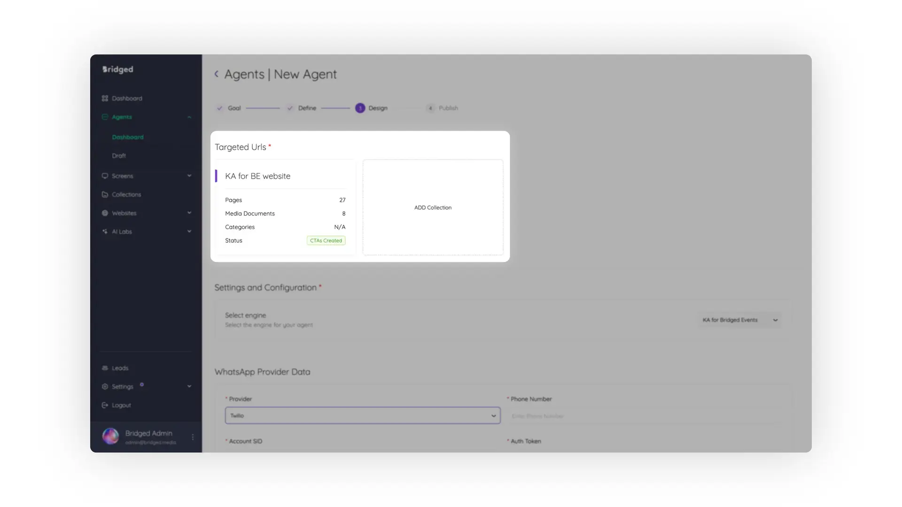
Task: Click the completed Goal step checkmark
Action: pyautogui.click(x=219, y=108)
